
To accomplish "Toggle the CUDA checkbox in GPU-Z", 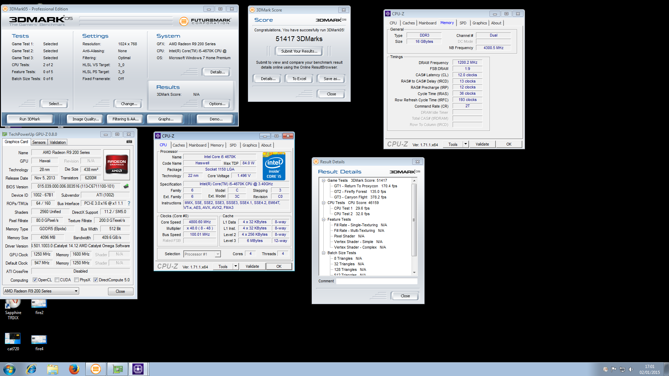I will (x=57, y=280).
